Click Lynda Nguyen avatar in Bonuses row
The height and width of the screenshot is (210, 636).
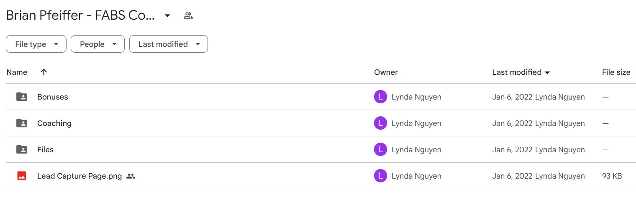[380, 97]
